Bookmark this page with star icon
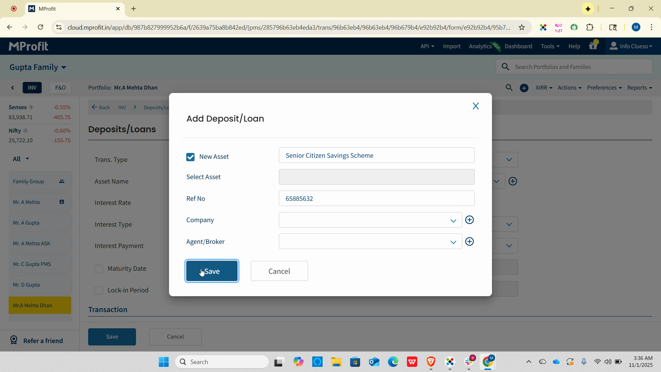 click(522, 27)
